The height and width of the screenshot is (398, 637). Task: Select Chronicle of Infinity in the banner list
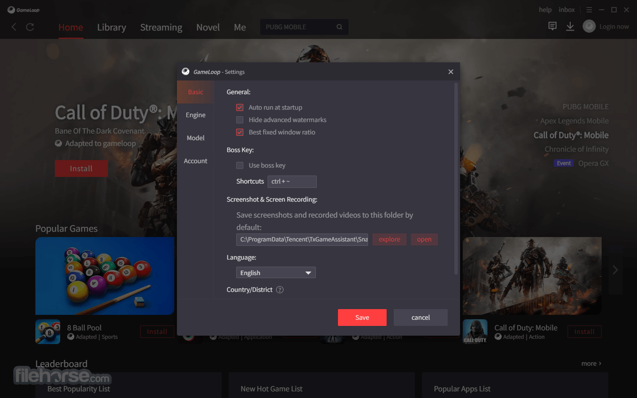pyautogui.click(x=576, y=149)
